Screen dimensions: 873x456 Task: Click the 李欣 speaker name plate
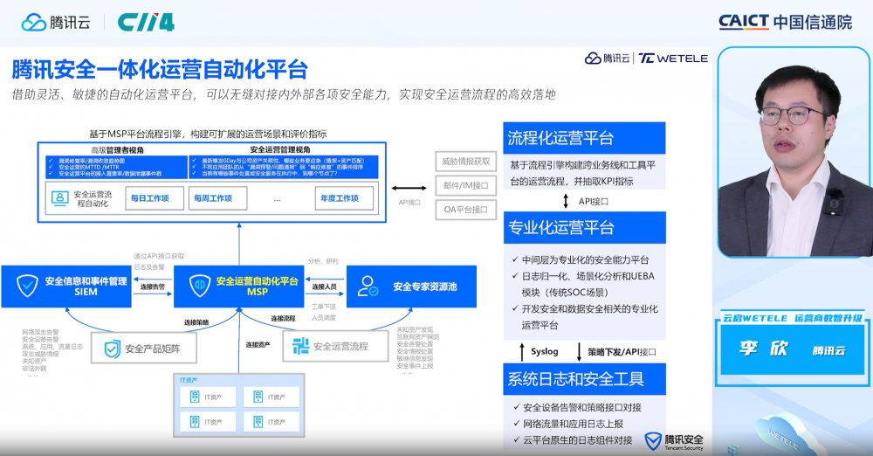[794, 349]
